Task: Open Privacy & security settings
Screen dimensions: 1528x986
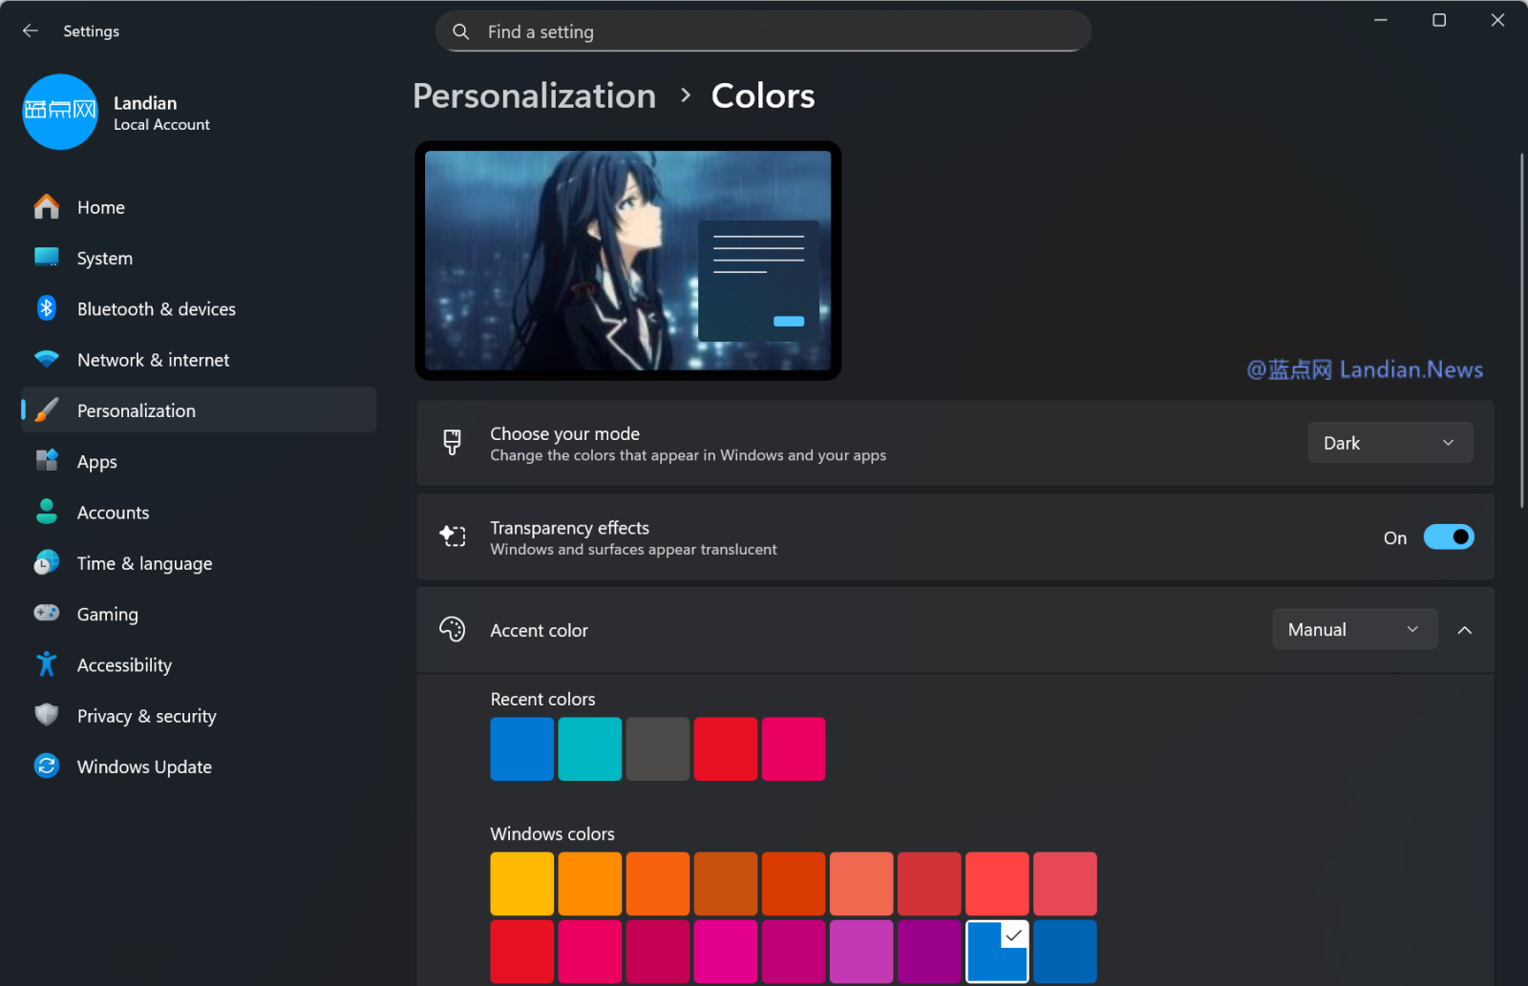Action: pos(199,715)
